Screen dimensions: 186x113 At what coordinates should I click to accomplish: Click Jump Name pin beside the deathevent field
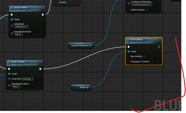[x=12, y=26]
